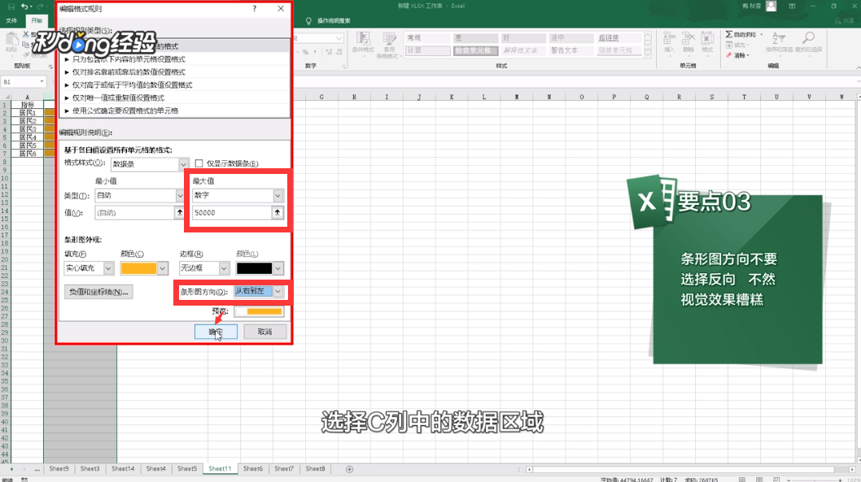Switch to the Sheet14 tab
861x482 pixels.
click(x=122, y=469)
